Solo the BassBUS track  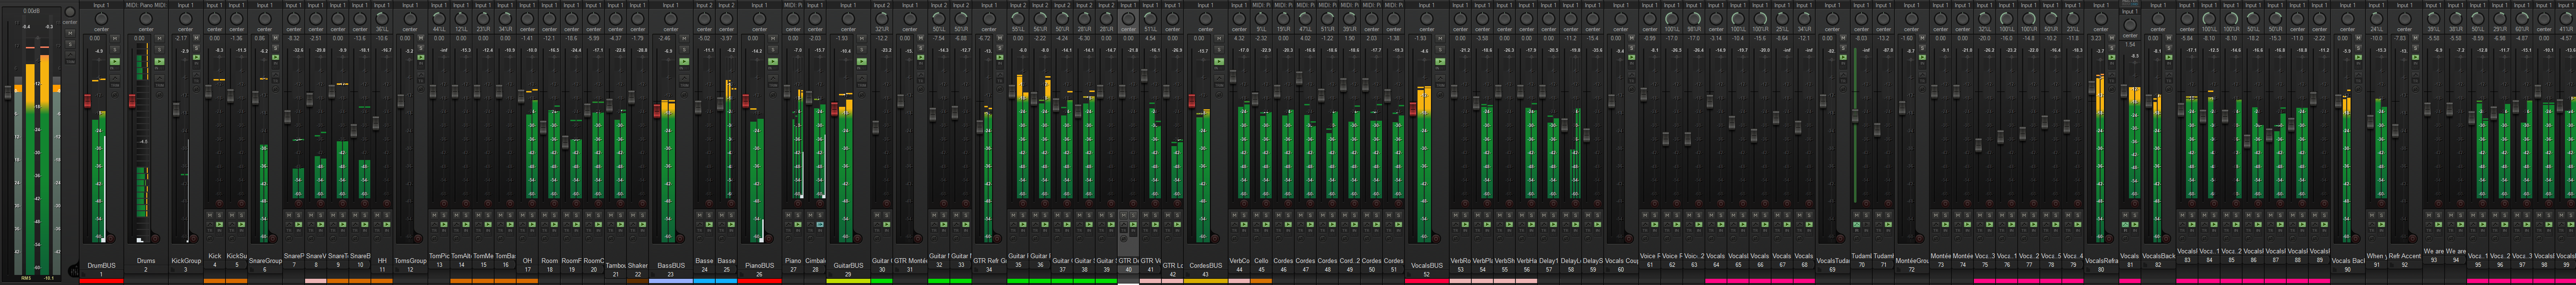pyautogui.click(x=684, y=50)
